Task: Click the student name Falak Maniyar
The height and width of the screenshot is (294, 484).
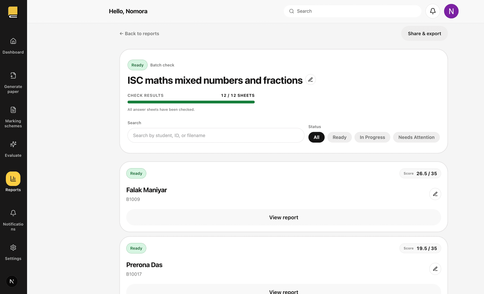Action: (146, 190)
